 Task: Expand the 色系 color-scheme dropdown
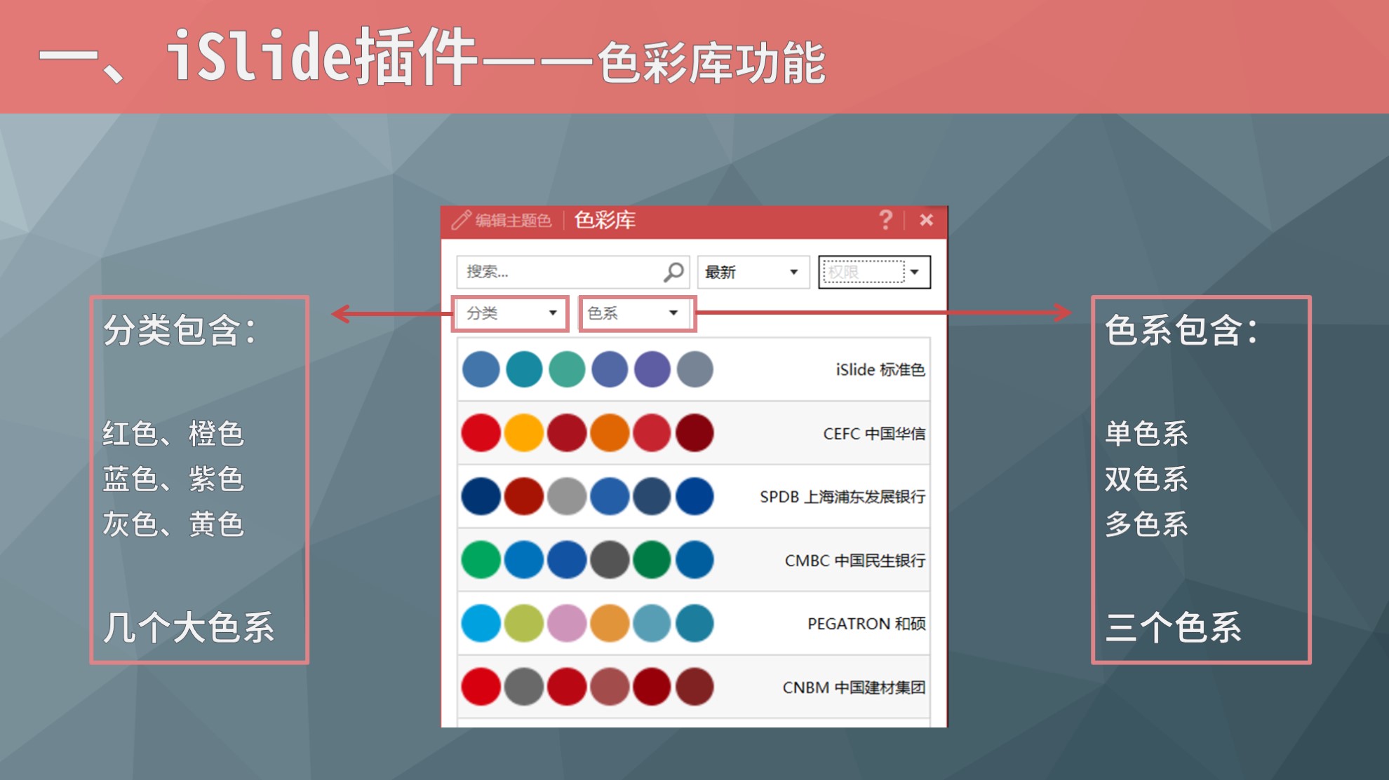633,313
